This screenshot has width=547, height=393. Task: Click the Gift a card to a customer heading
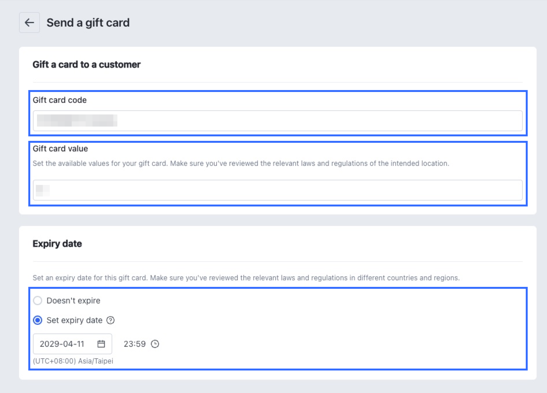(x=86, y=64)
